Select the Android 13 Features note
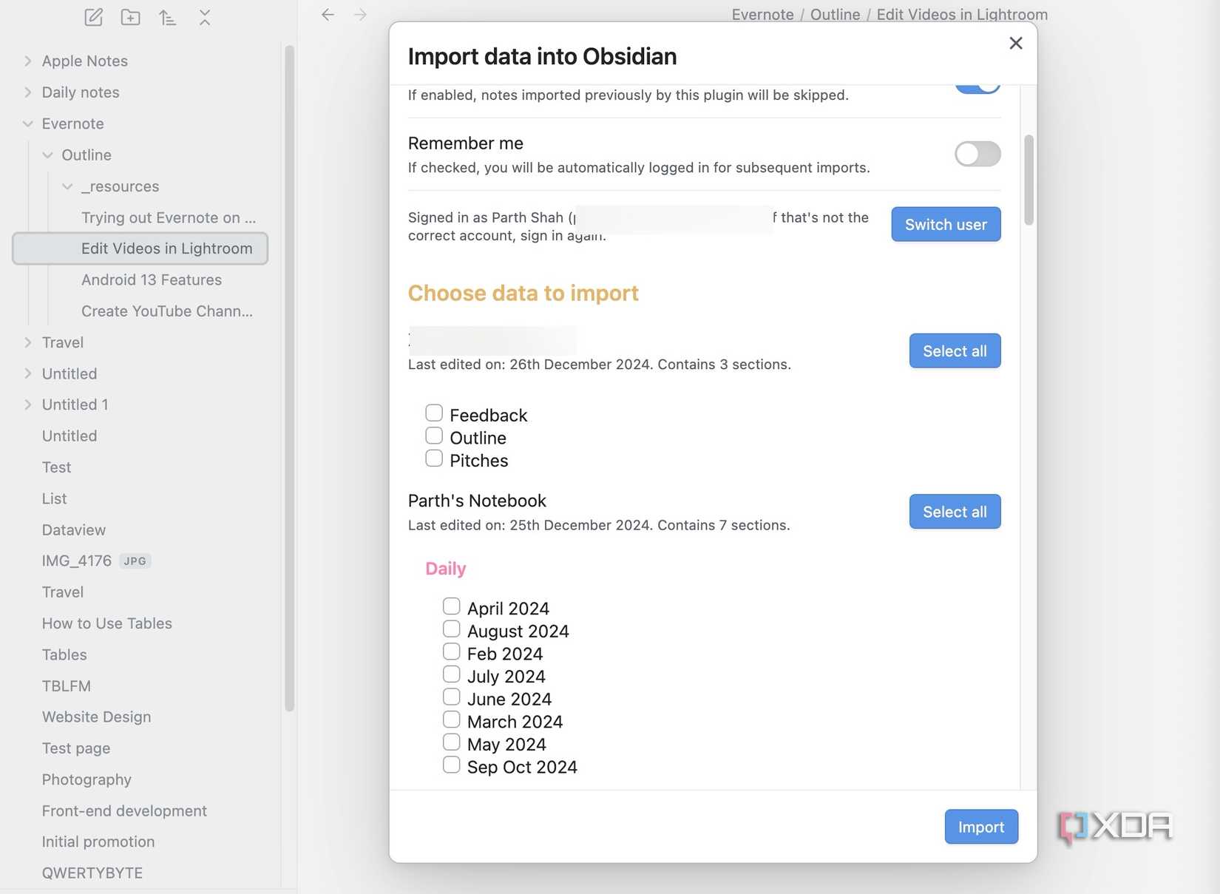Image resolution: width=1220 pixels, height=894 pixels. click(x=151, y=280)
